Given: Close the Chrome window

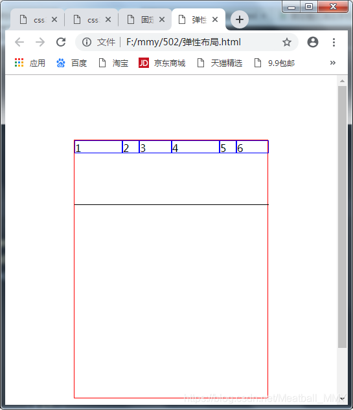Looking at the screenshot, I should coord(333,6).
